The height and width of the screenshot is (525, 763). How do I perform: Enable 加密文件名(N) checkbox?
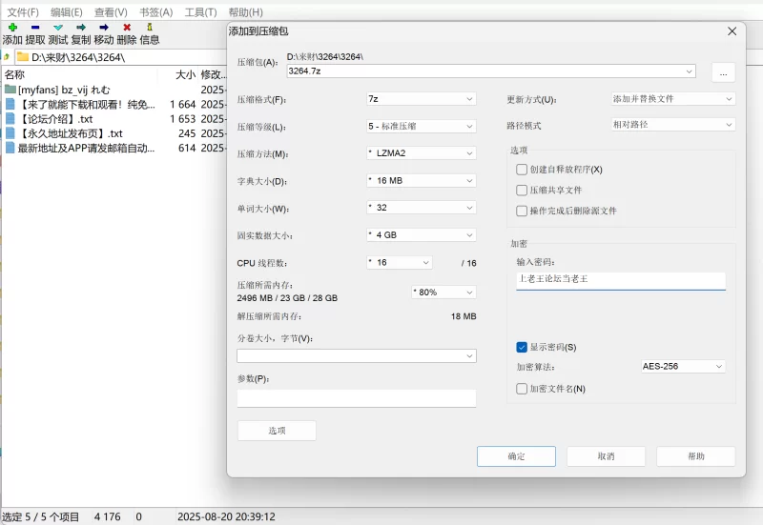[x=522, y=389]
